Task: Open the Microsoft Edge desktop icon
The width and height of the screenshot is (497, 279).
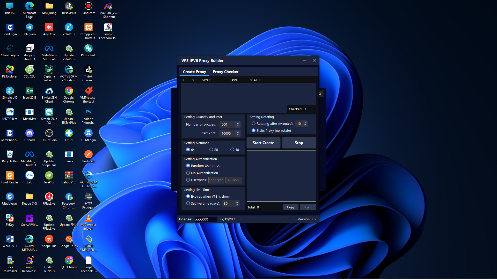Action: click(x=29, y=10)
